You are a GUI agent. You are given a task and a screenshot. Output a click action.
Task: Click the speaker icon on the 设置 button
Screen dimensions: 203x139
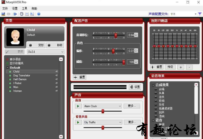tap(132, 87)
